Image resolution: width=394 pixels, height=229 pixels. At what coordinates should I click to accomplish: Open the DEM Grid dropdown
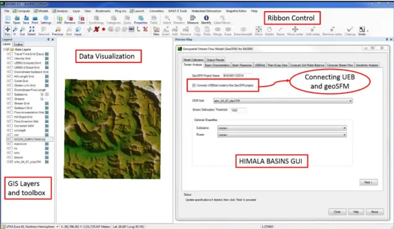(283, 101)
